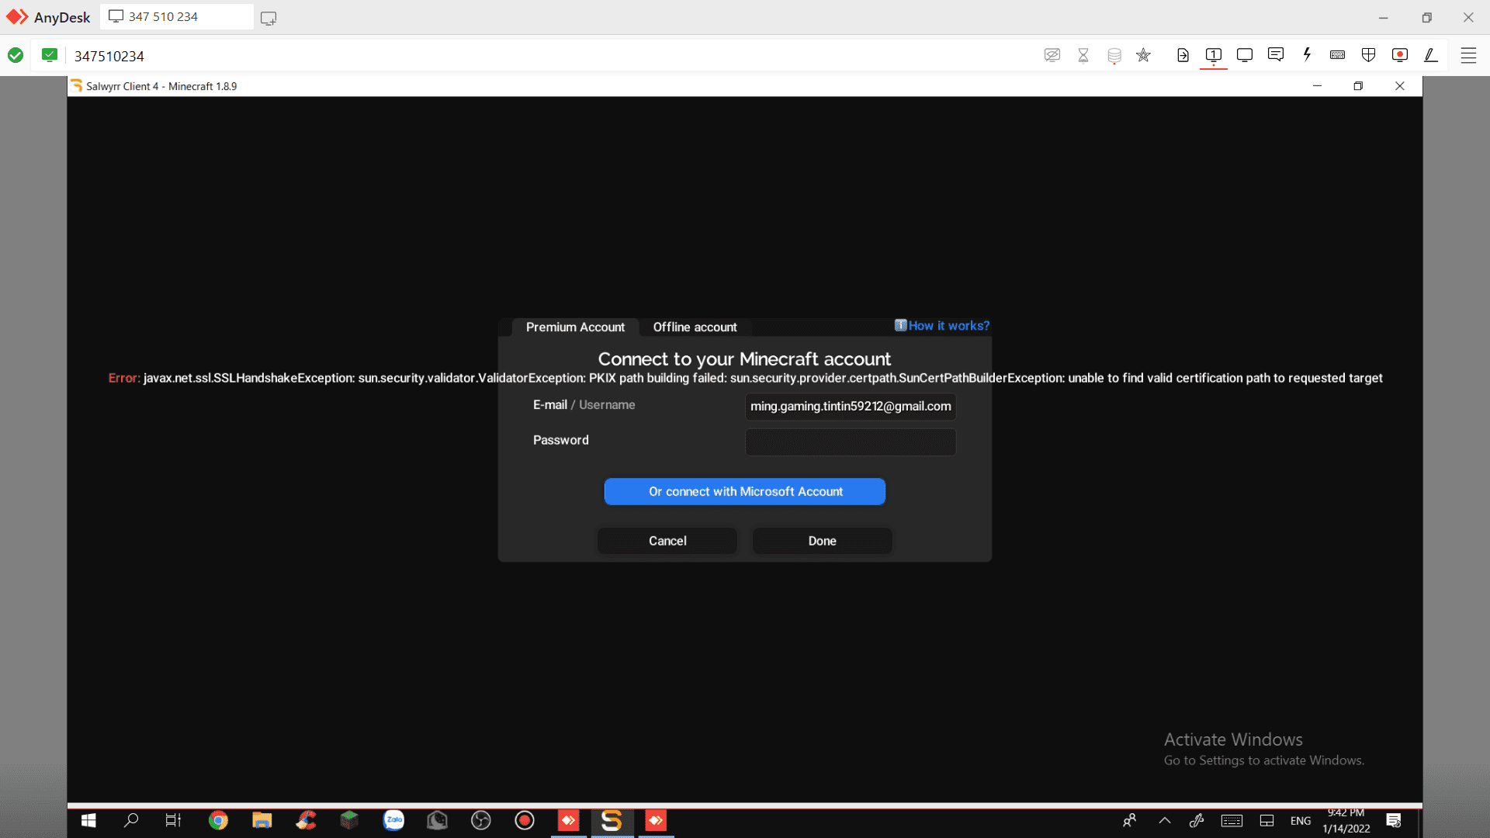Add session to favorites star icon
The height and width of the screenshot is (838, 1490).
point(1143,55)
